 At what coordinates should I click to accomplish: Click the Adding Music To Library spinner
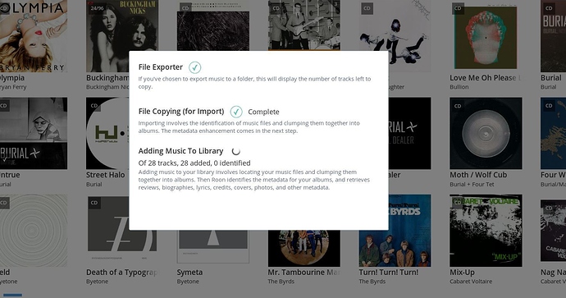(235, 151)
